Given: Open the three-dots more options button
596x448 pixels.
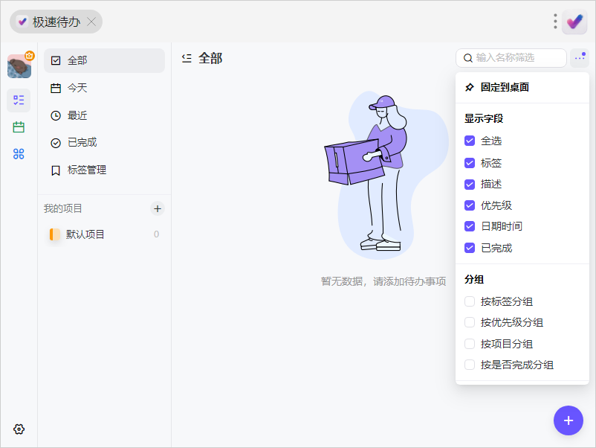Looking at the screenshot, I should pyautogui.click(x=580, y=58).
